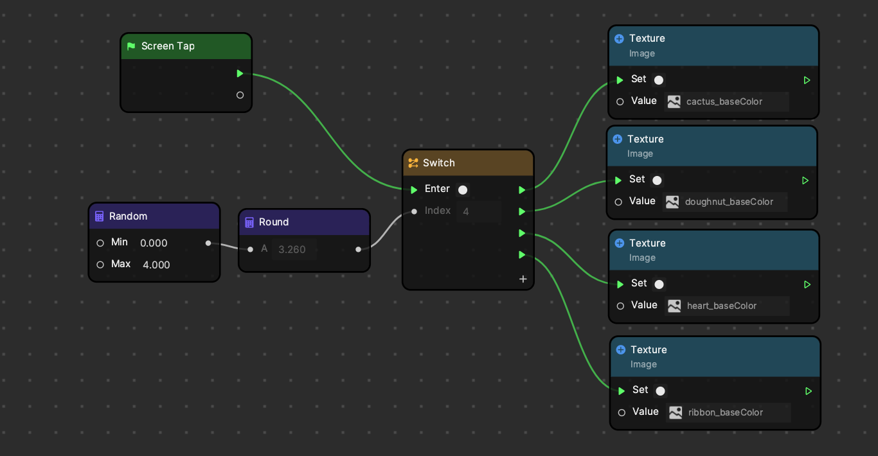The image size is (878, 456).
Task: Open the cactus_baseColor texture value picker
Action: pyautogui.click(x=726, y=101)
